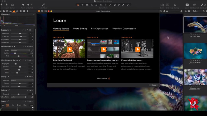Select the Green channel in Levels
Viewport: 207px width, 116px height.
[x=19, y=105]
